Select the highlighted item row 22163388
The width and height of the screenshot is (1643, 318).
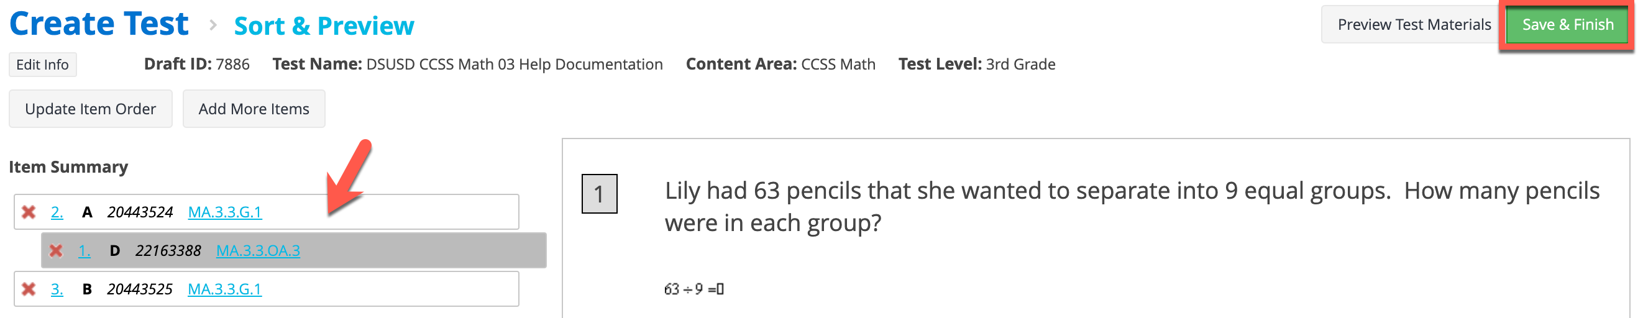coord(294,251)
